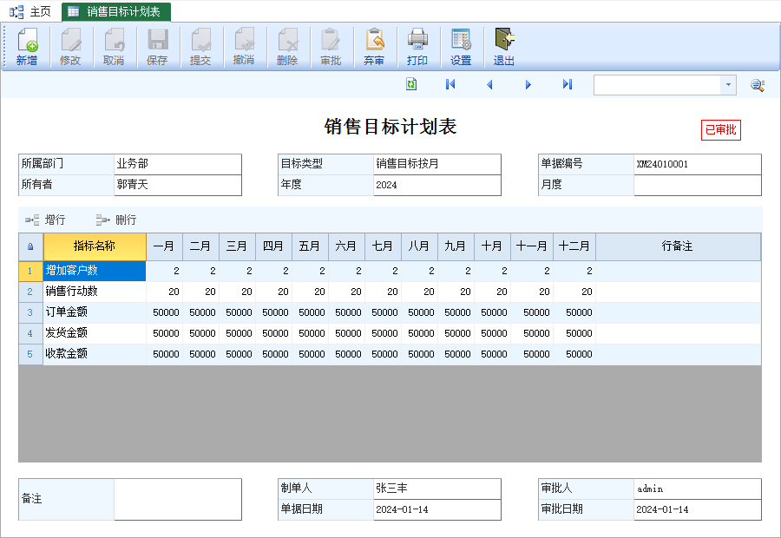Click the 单据编号 field XM24010001

click(698, 164)
